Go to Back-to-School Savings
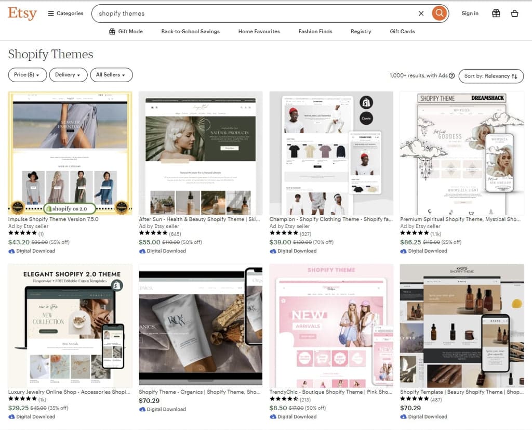Screen dimensions: 532x430 coord(190,31)
